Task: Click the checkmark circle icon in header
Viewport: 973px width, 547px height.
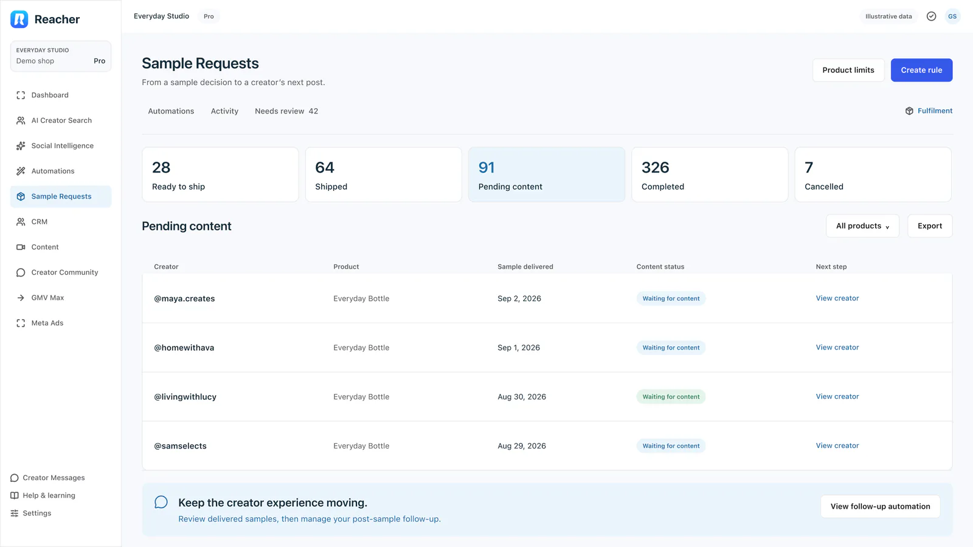Action: click(931, 16)
